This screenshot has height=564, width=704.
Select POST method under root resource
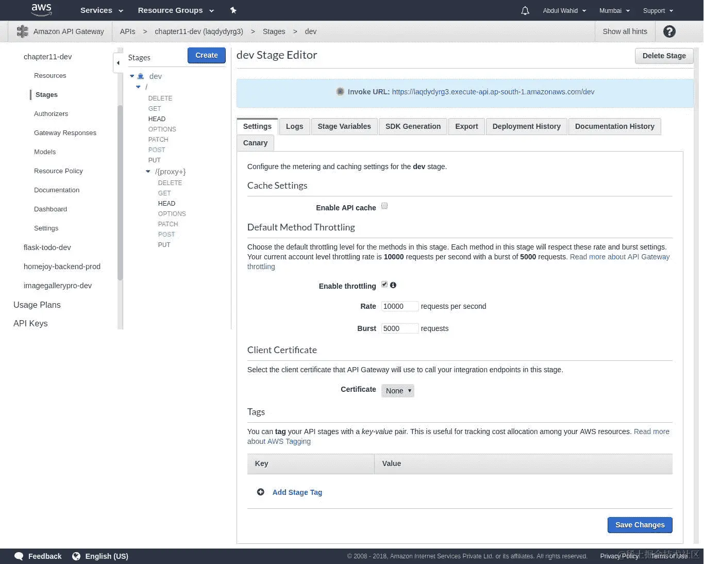[x=157, y=150]
